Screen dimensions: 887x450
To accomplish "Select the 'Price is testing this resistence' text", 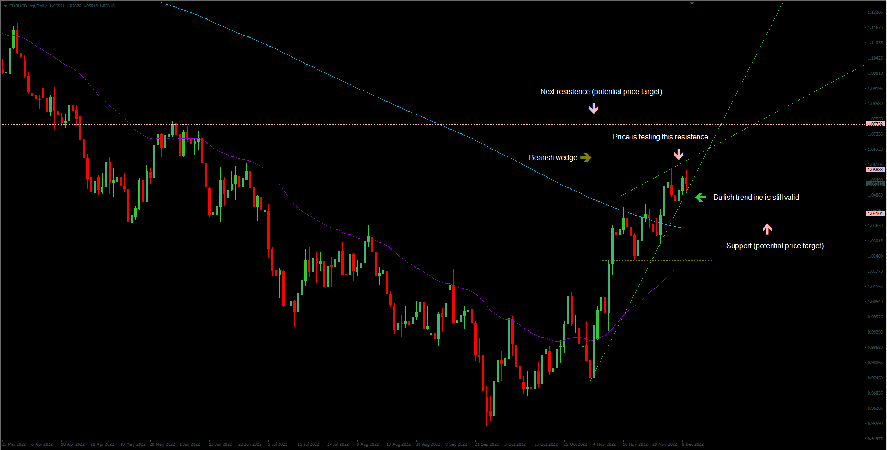I will click(x=660, y=137).
